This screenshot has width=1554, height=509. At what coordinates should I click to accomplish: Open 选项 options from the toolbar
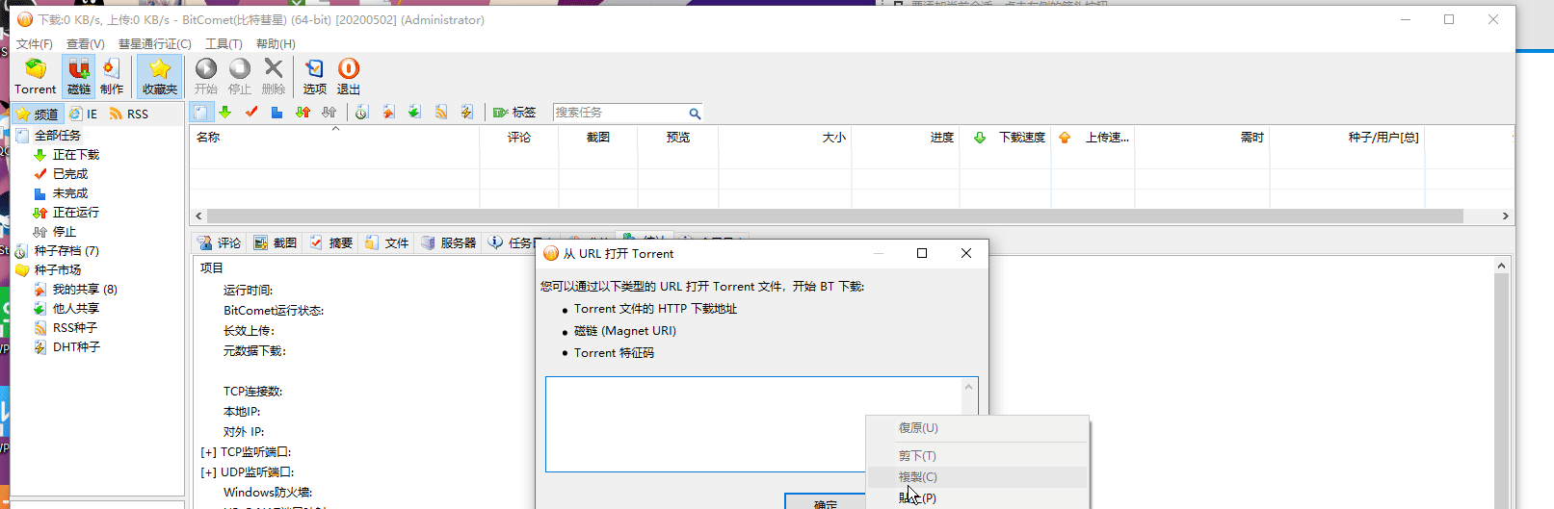pyautogui.click(x=315, y=76)
